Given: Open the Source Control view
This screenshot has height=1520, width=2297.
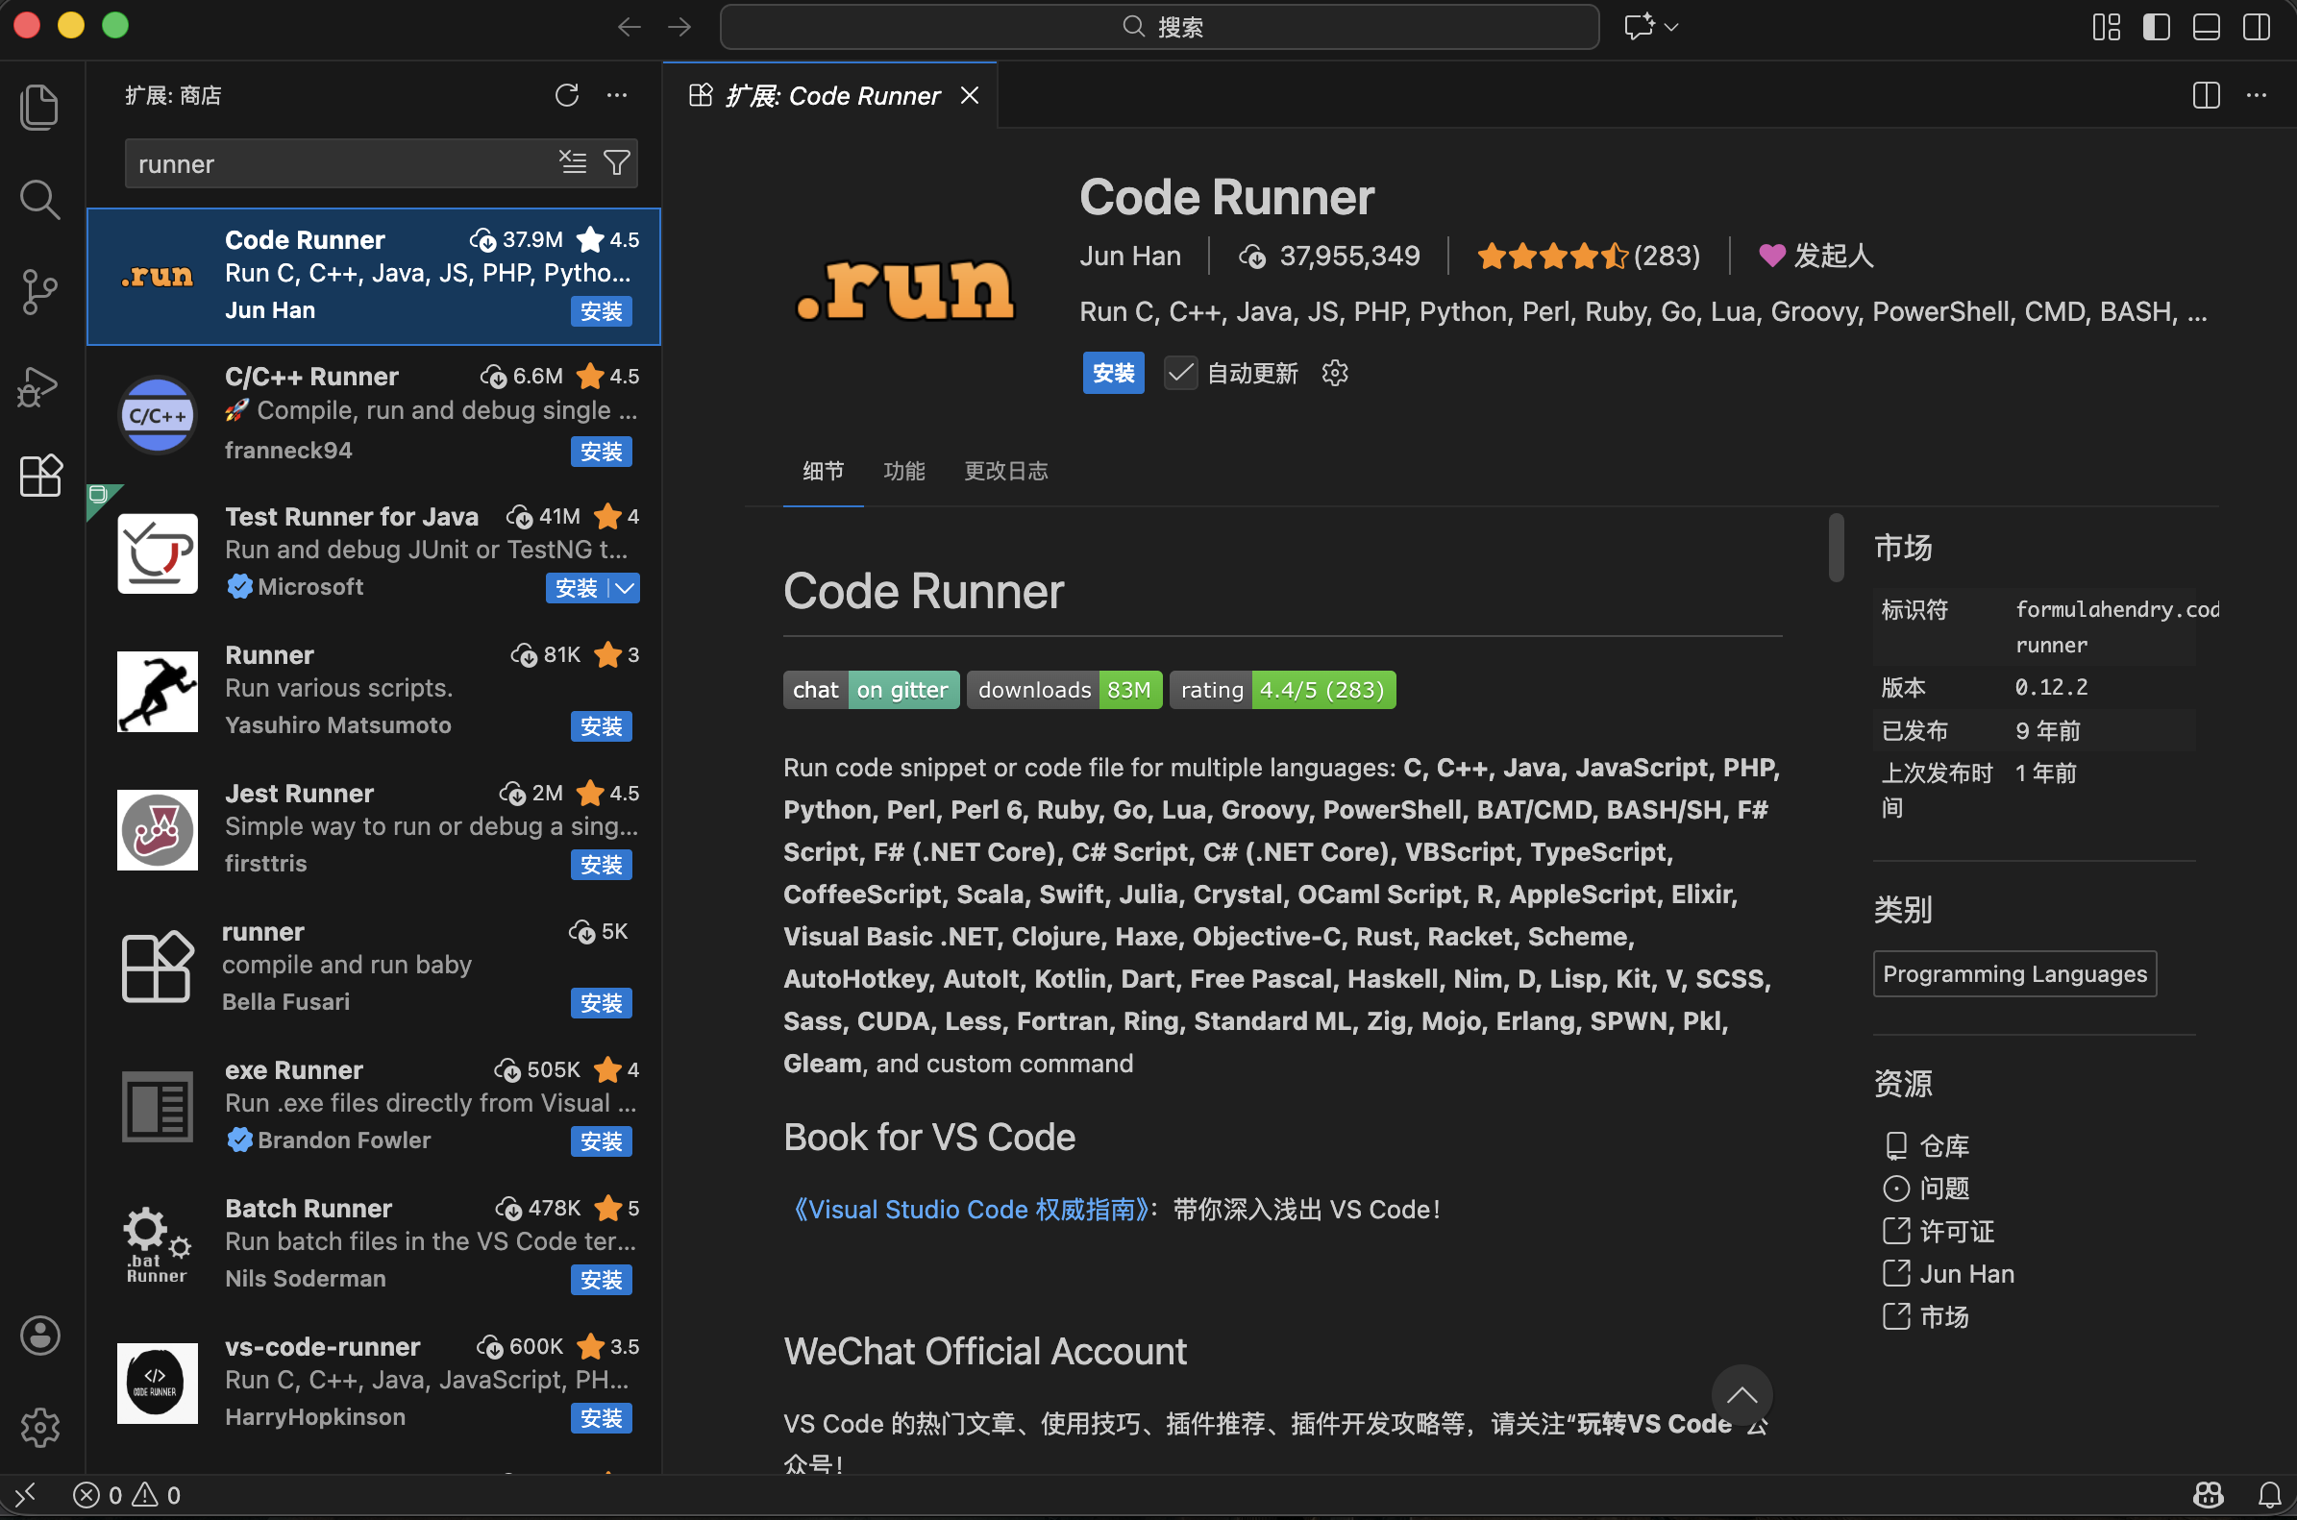Looking at the screenshot, I should pos(39,292).
